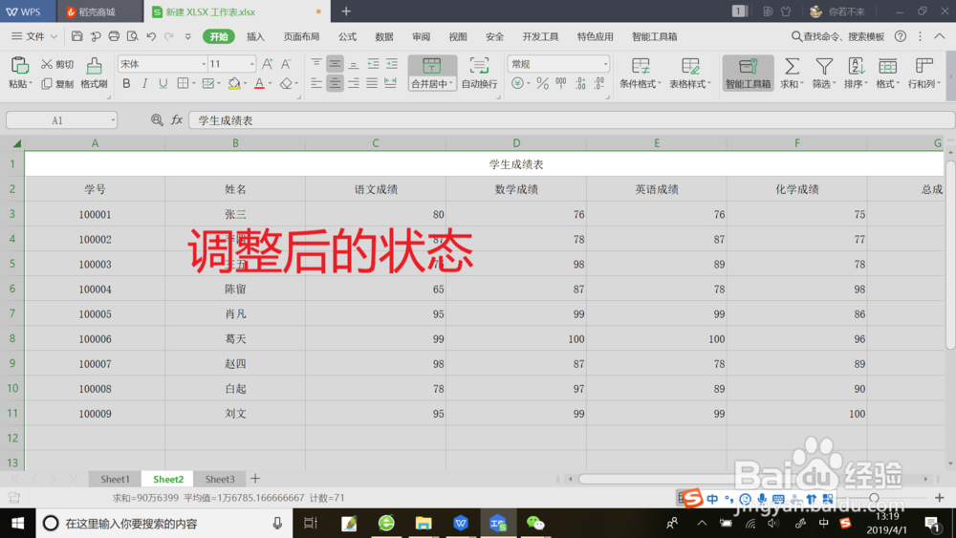
Task: Open the 排序 sort dropdown
Action: [x=856, y=74]
